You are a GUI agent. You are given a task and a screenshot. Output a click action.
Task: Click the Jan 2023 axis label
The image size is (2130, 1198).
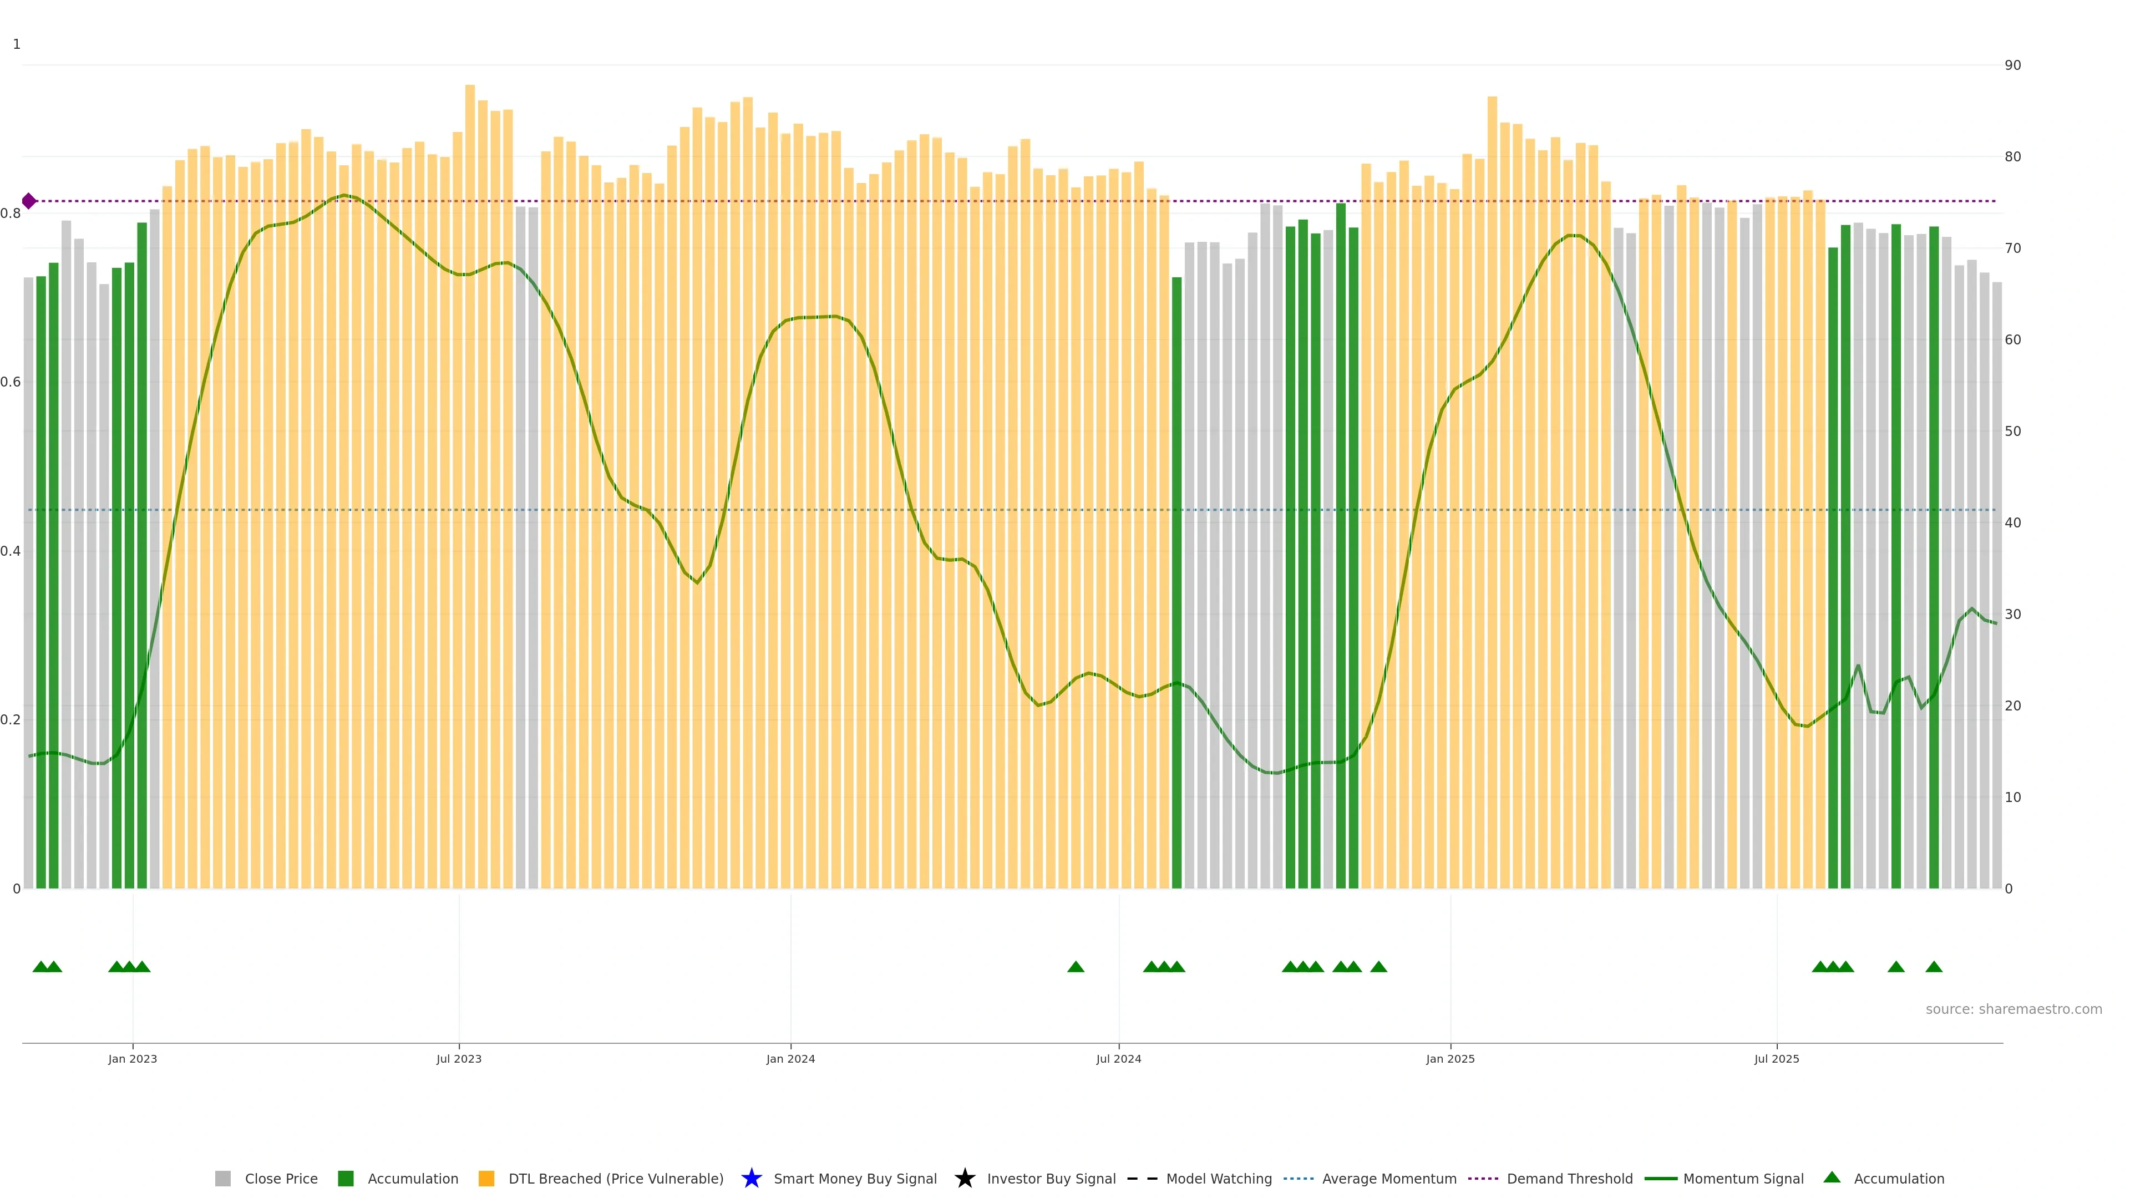click(x=133, y=1059)
